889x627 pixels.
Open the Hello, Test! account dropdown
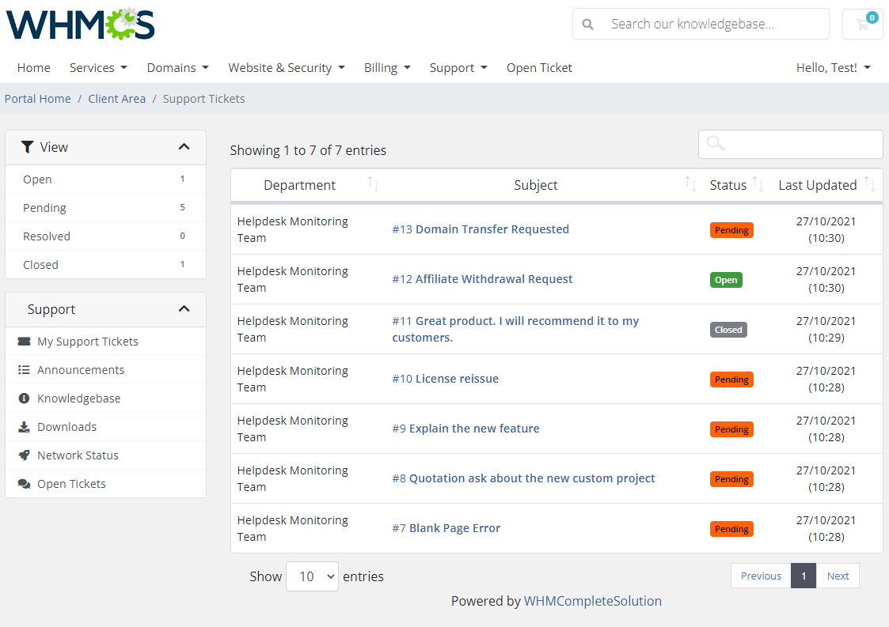pos(833,67)
